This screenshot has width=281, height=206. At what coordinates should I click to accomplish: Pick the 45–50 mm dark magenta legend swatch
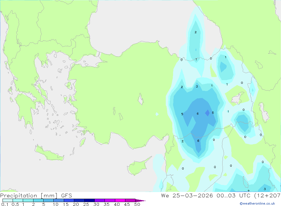pyautogui.click(x=130, y=200)
